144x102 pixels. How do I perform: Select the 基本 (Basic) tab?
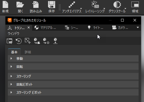[x=14, y=52]
